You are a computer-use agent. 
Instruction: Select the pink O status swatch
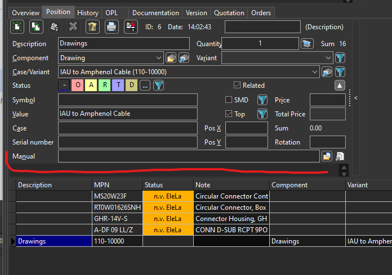[78, 85]
